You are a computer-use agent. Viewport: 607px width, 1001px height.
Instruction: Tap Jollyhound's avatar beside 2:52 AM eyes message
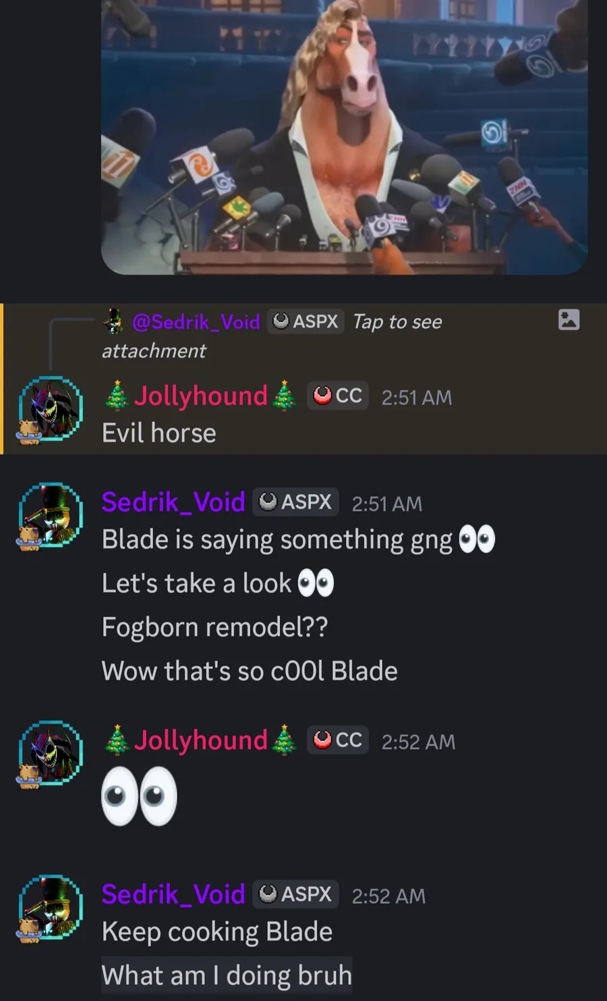51,754
